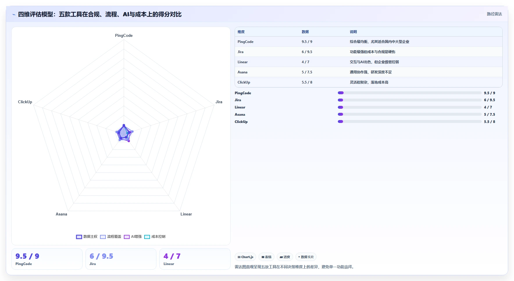
Task: Click the PingCode radar axis label
Action: (x=124, y=36)
